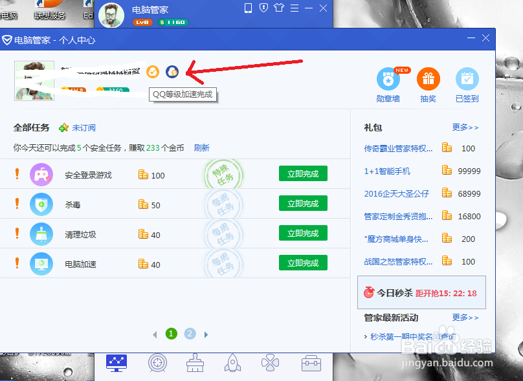
Task: Click the avatar in the 电脑管家 main window
Action: (x=111, y=15)
